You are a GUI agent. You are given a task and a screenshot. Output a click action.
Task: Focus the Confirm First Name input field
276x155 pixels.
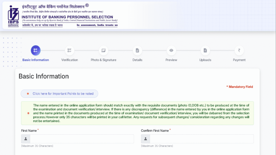[x=202, y=139]
